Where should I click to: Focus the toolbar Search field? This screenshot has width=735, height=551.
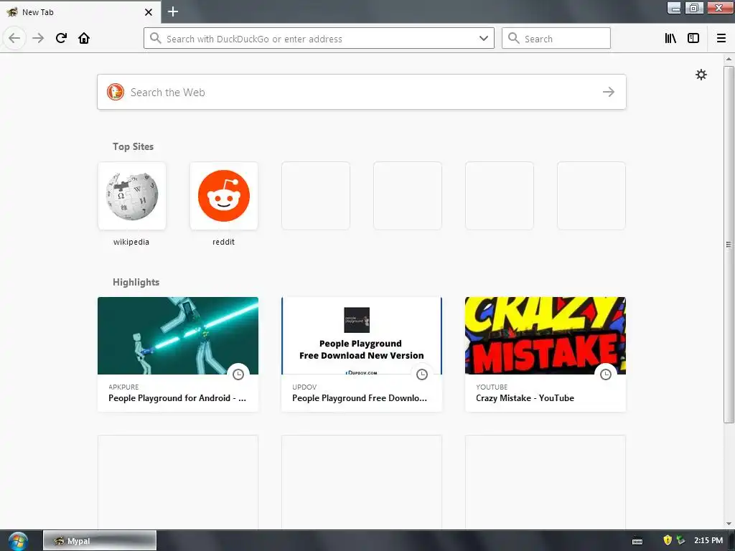(x=556, y=38)
